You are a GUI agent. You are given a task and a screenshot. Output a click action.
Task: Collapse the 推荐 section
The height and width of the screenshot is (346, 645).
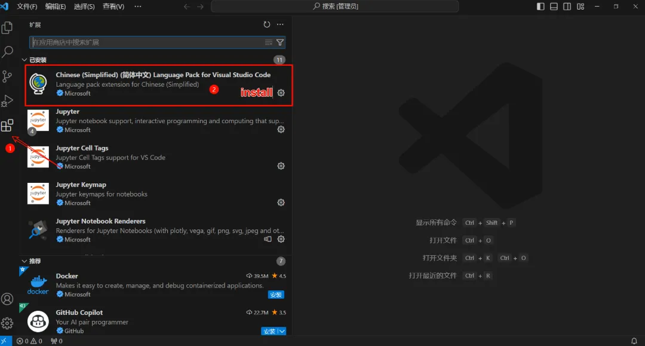[24, 261]
